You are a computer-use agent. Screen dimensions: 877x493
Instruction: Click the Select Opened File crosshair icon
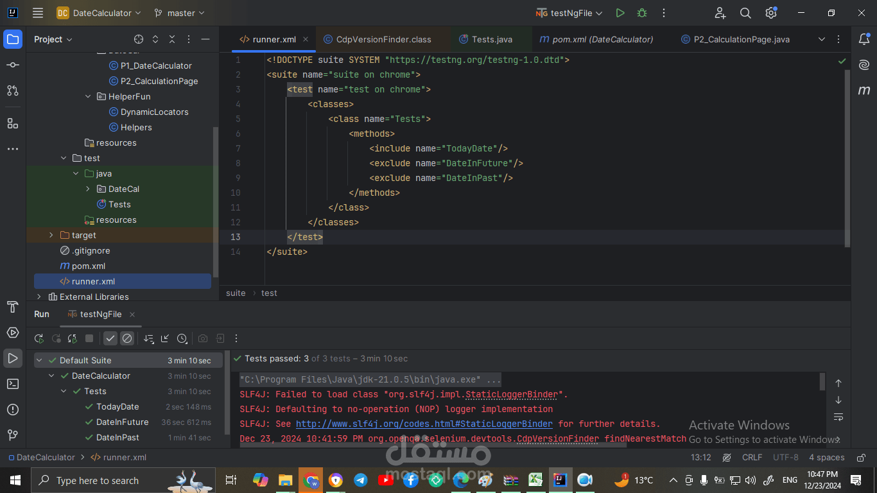tap(139, 39)
